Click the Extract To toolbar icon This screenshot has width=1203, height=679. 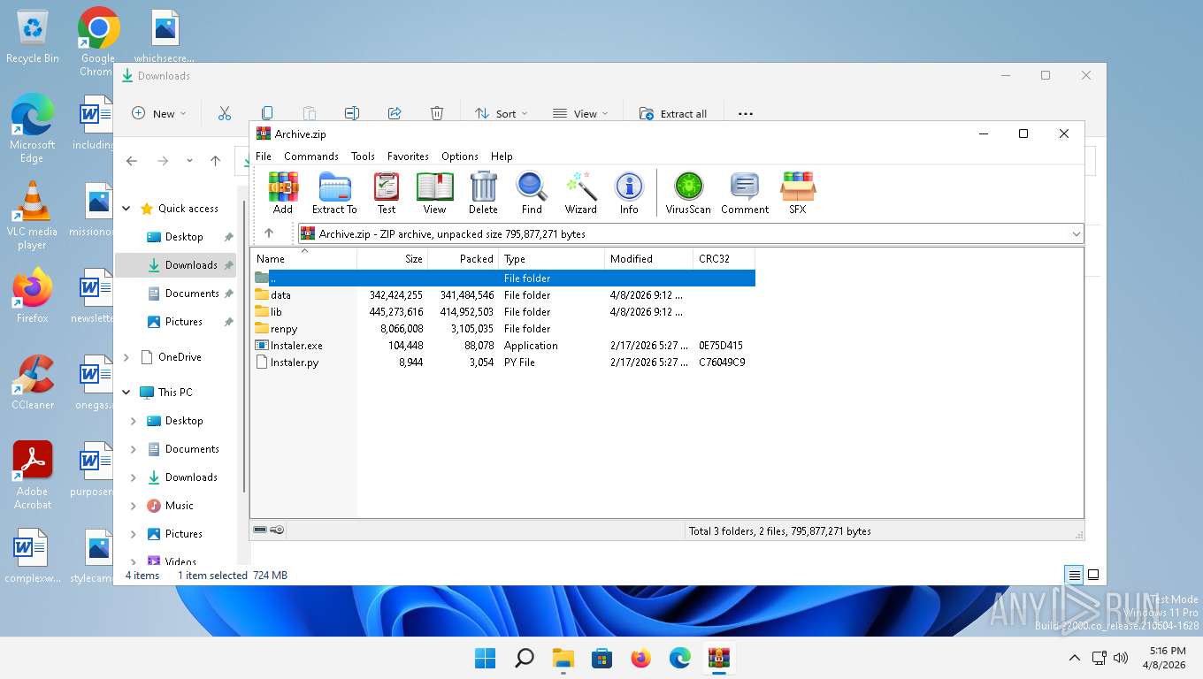point(334,193)
